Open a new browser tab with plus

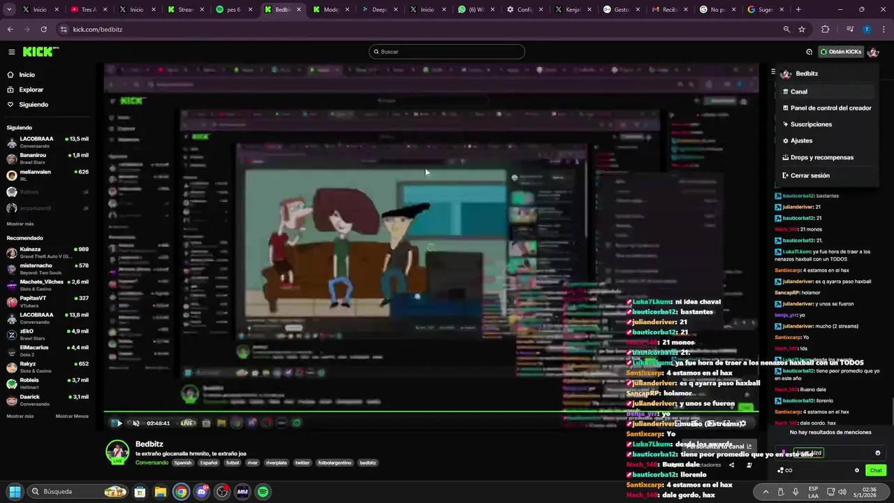click(x=798, y=10)
